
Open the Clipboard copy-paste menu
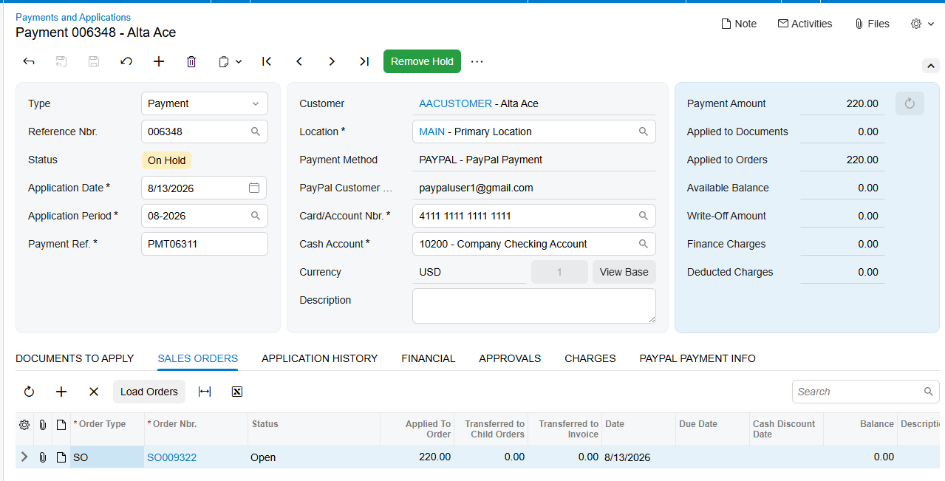point(231,61)
